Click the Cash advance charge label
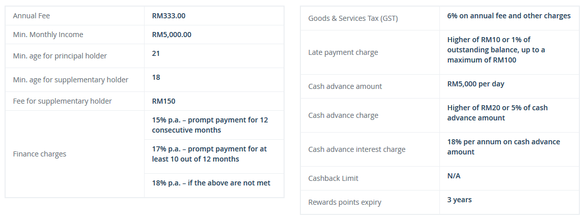 point(343,115)
